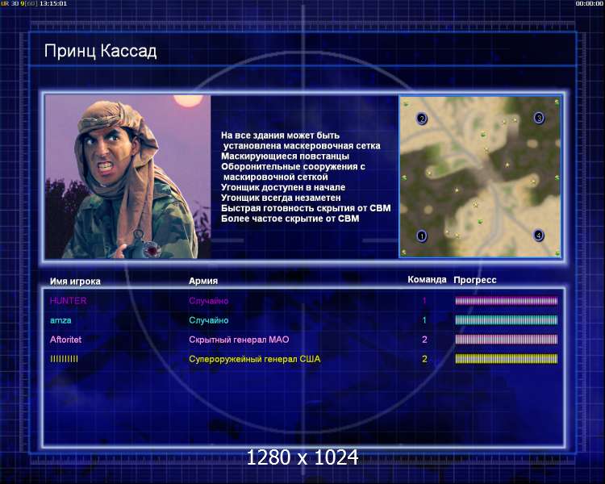Click the Команда column header
This screenshot has width=605, height=484.
[x=427, y=279]
